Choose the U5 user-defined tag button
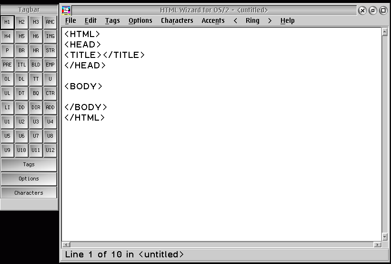The width and height of the screenshot is (391, 264). point(7,136)
